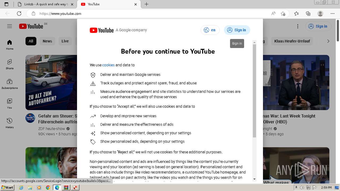The width and height of the screenshot is (340, 191).
Task: Open volume speaker icon in system tray
Action: (302, 188)
